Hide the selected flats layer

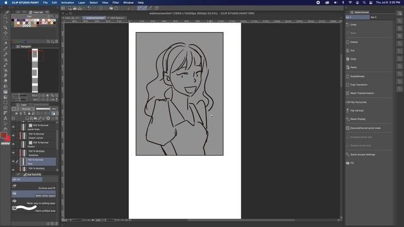13,161
